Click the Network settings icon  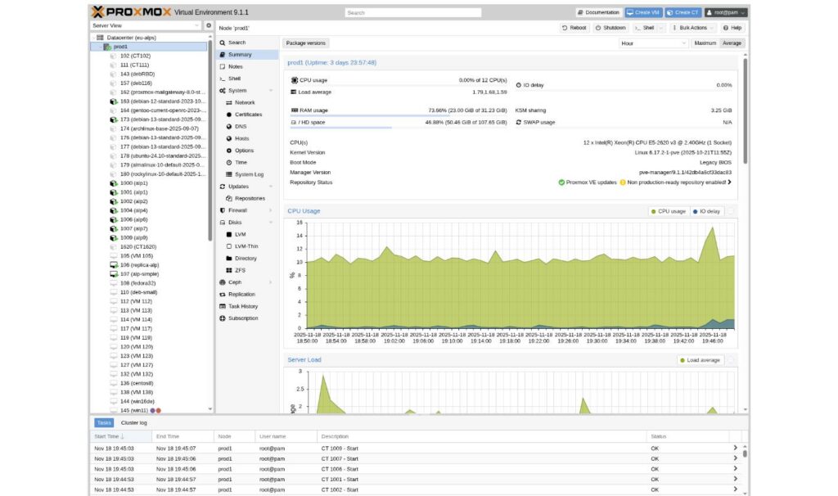[x=229, y=102]
